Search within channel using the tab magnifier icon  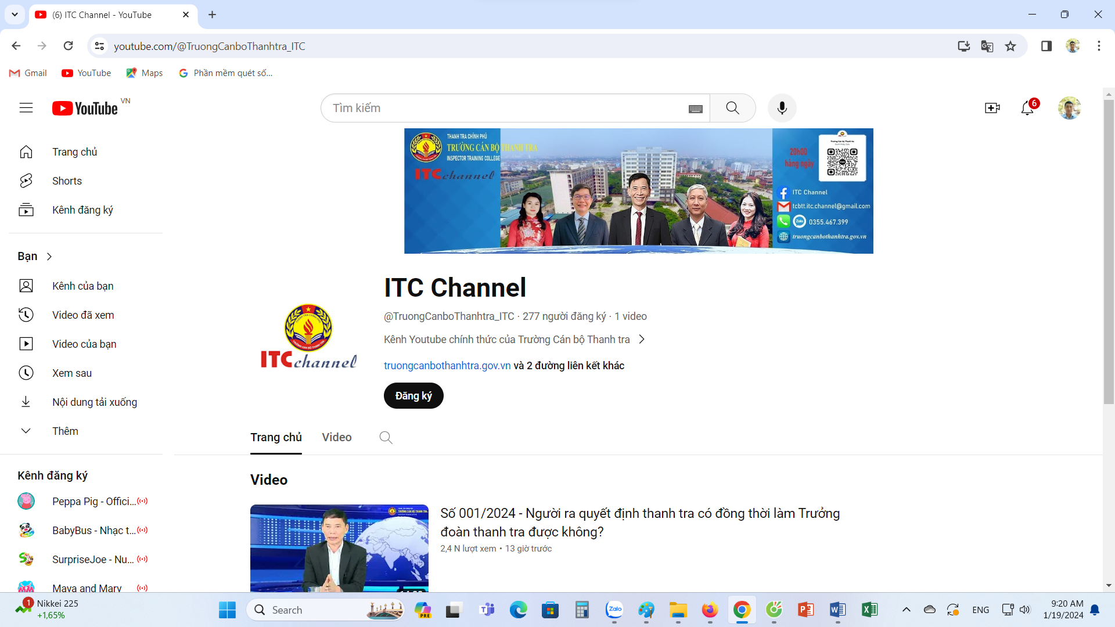tap(386, 438)
